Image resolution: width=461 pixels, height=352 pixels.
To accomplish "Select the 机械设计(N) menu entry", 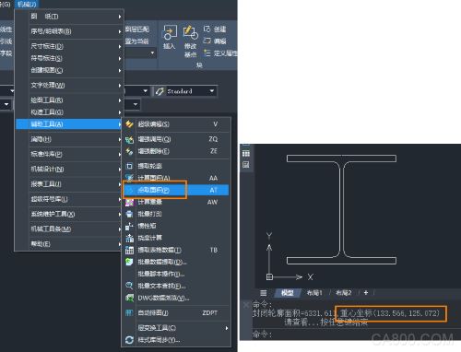I will coord(68,170).
